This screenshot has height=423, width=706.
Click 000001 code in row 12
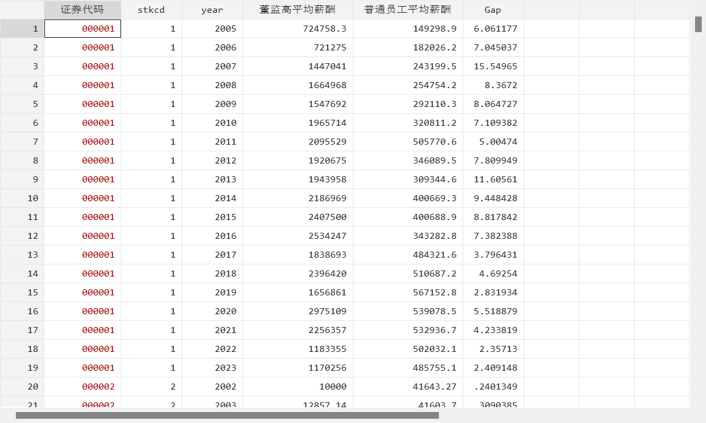82,236
